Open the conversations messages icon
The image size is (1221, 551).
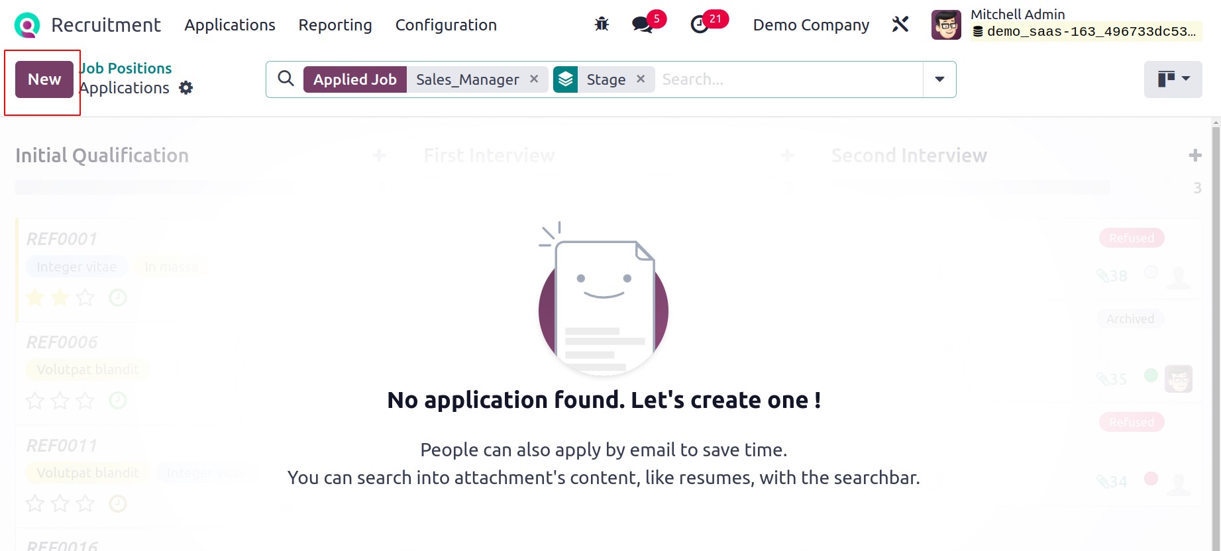[642, 25]
